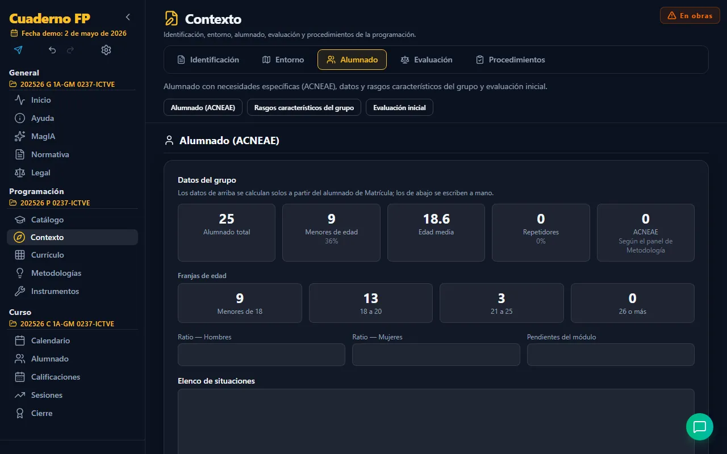Click the Sesiones trending arrow icon
The image size is (727, 454).
pyautogui.click(x=20, y=395)
